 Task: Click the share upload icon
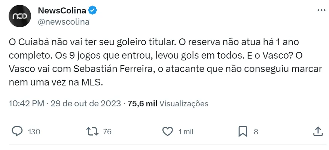pos(318,131)
